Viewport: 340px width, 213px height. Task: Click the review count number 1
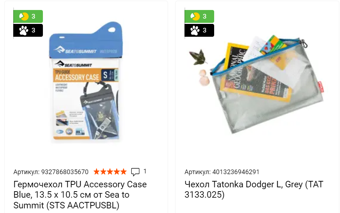click(145, 172)
